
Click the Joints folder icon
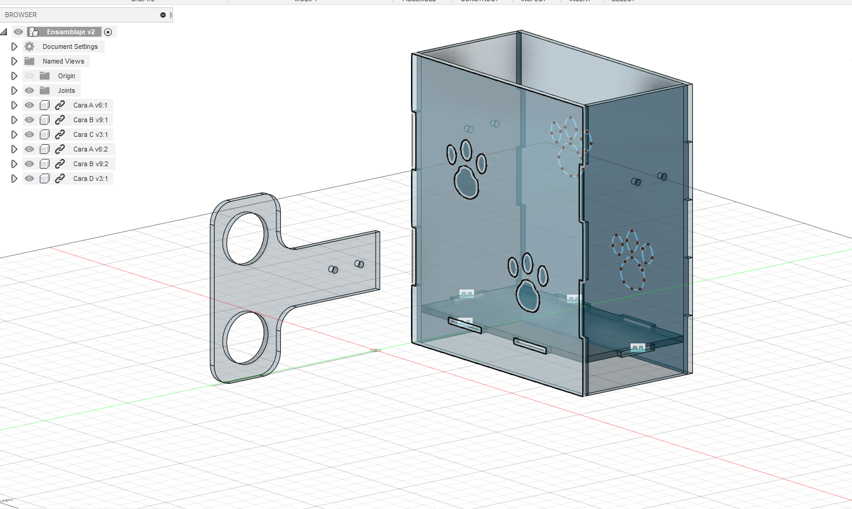pos(44,90)
